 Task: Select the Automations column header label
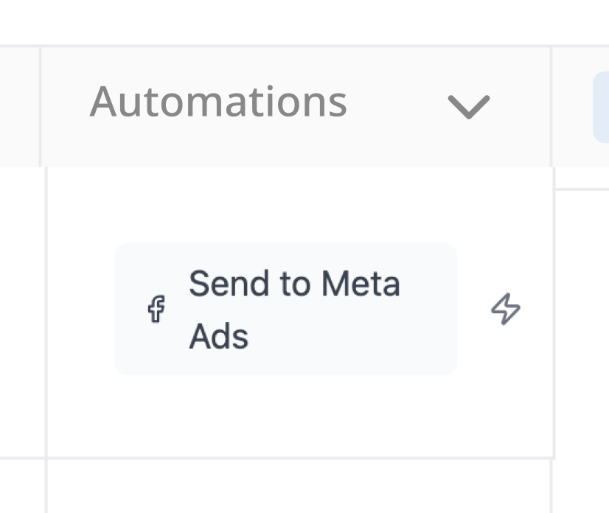(218, 102)
